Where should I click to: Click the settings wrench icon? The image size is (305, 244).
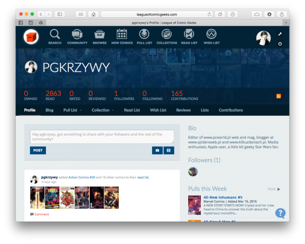pyautogui.click(x=280, y=34)
